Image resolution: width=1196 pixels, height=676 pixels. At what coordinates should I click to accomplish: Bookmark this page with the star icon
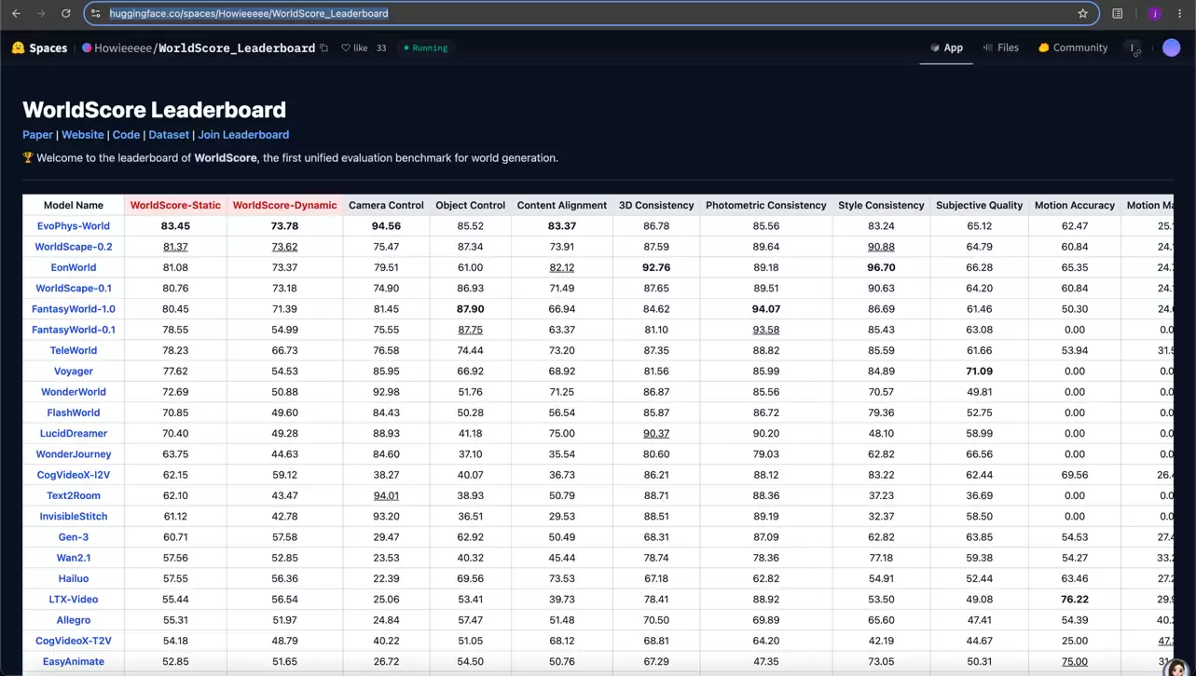(x=1082, y=14)
